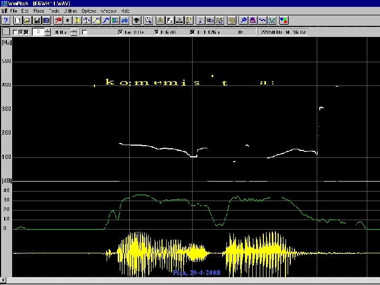
Task: Toggle the filled third small checkbox
Action: tap(26, 32)
